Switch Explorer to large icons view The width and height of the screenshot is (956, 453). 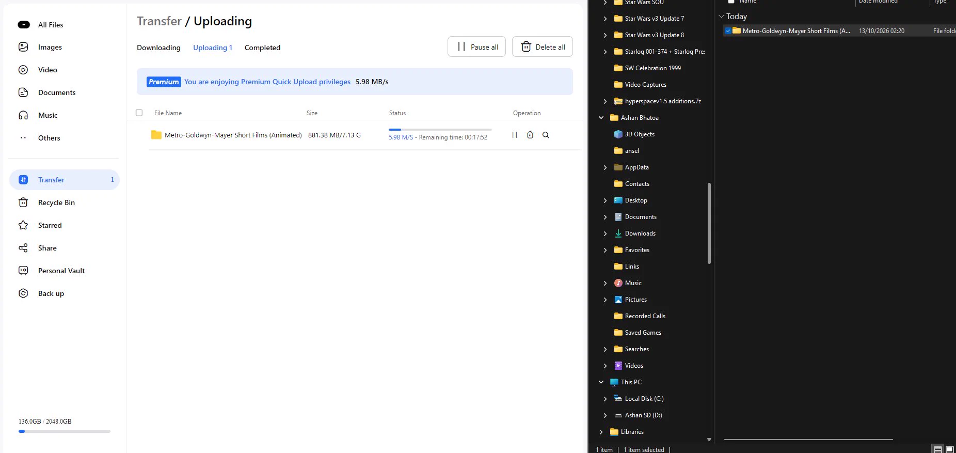[950, 449]
